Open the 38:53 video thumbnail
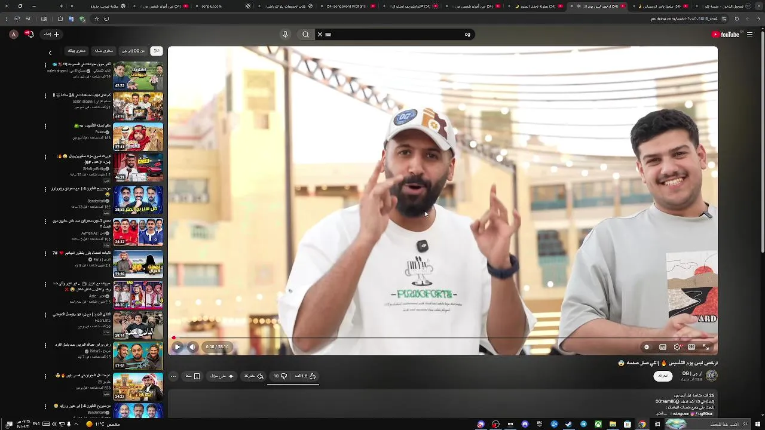 (138, 199)
